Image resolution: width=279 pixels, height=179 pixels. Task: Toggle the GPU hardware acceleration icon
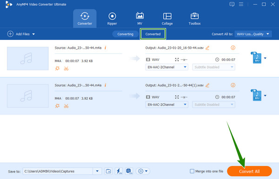click(129, 171)
